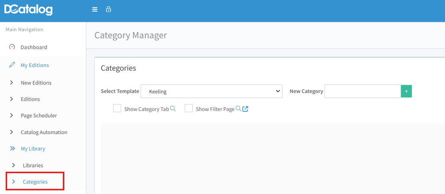Expand the New Editions chevron
This screenshot has width=445, height=194.
12,83
